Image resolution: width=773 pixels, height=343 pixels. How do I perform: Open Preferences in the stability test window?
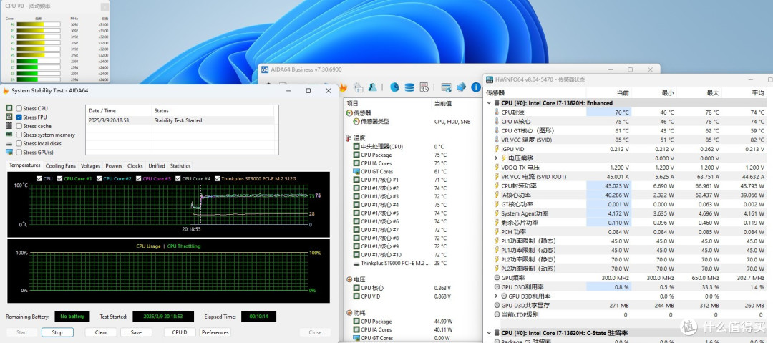[x=215, y=332]
